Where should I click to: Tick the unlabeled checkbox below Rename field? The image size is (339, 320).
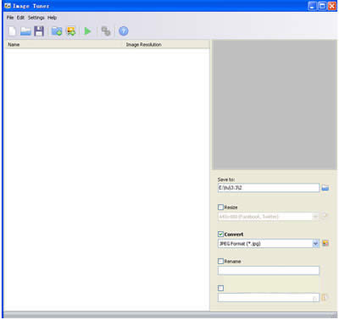[220, 288]
